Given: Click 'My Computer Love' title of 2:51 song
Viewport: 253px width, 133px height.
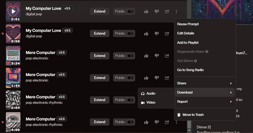Looking at the screenshot, I should [43, 9].
